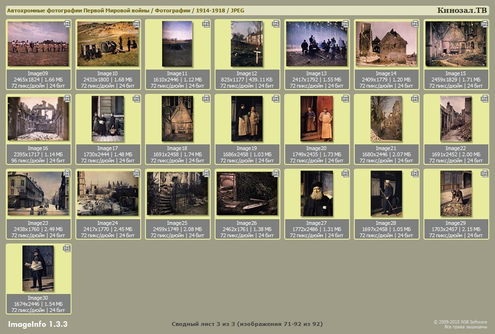
Task: Click the album path header text
Action: (x=125, y=10)
